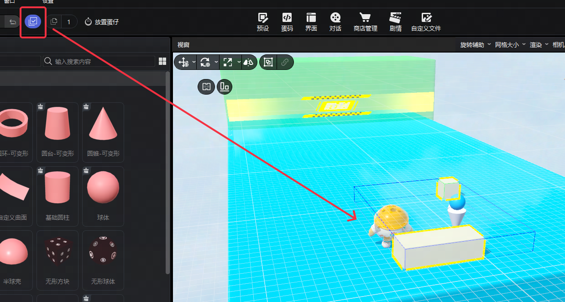The image size is (565, 302).
Task: Select the small cube in the viewport
Action: (448, 188)
